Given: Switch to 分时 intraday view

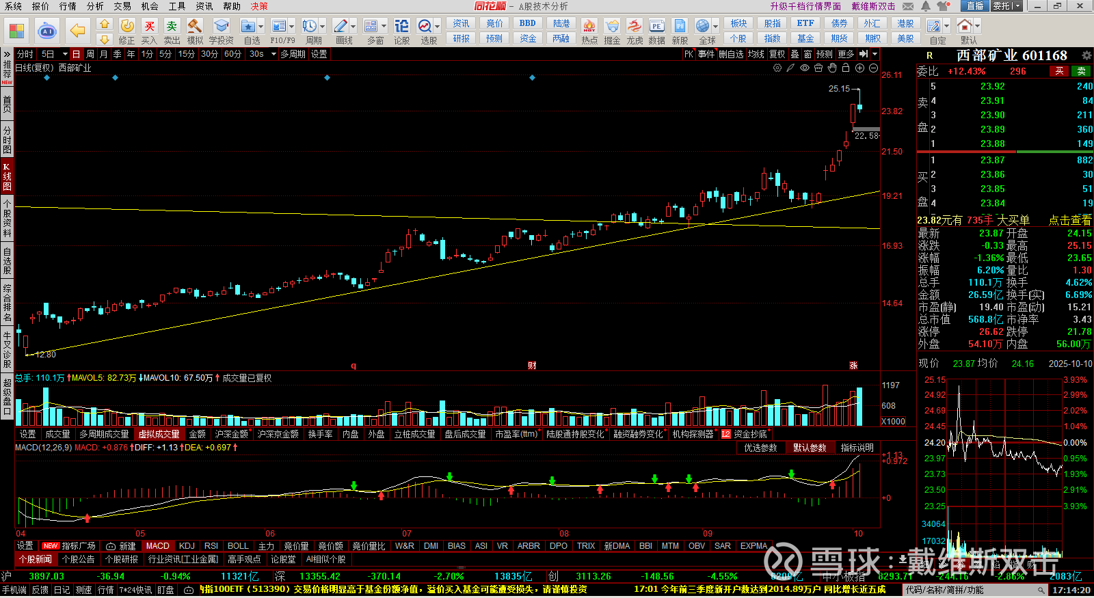Looking at the screenshot, I should point(25,54).
